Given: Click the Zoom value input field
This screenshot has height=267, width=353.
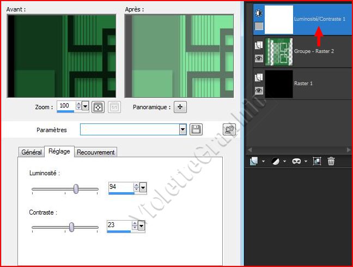Looking at the screenshot, I should [65, 106].
